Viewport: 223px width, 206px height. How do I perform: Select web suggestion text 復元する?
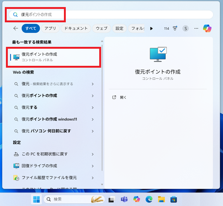click(x=29, y=107)
